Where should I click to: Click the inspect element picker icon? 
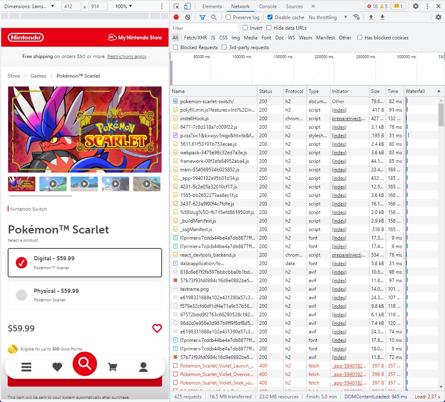click(176, 6)
